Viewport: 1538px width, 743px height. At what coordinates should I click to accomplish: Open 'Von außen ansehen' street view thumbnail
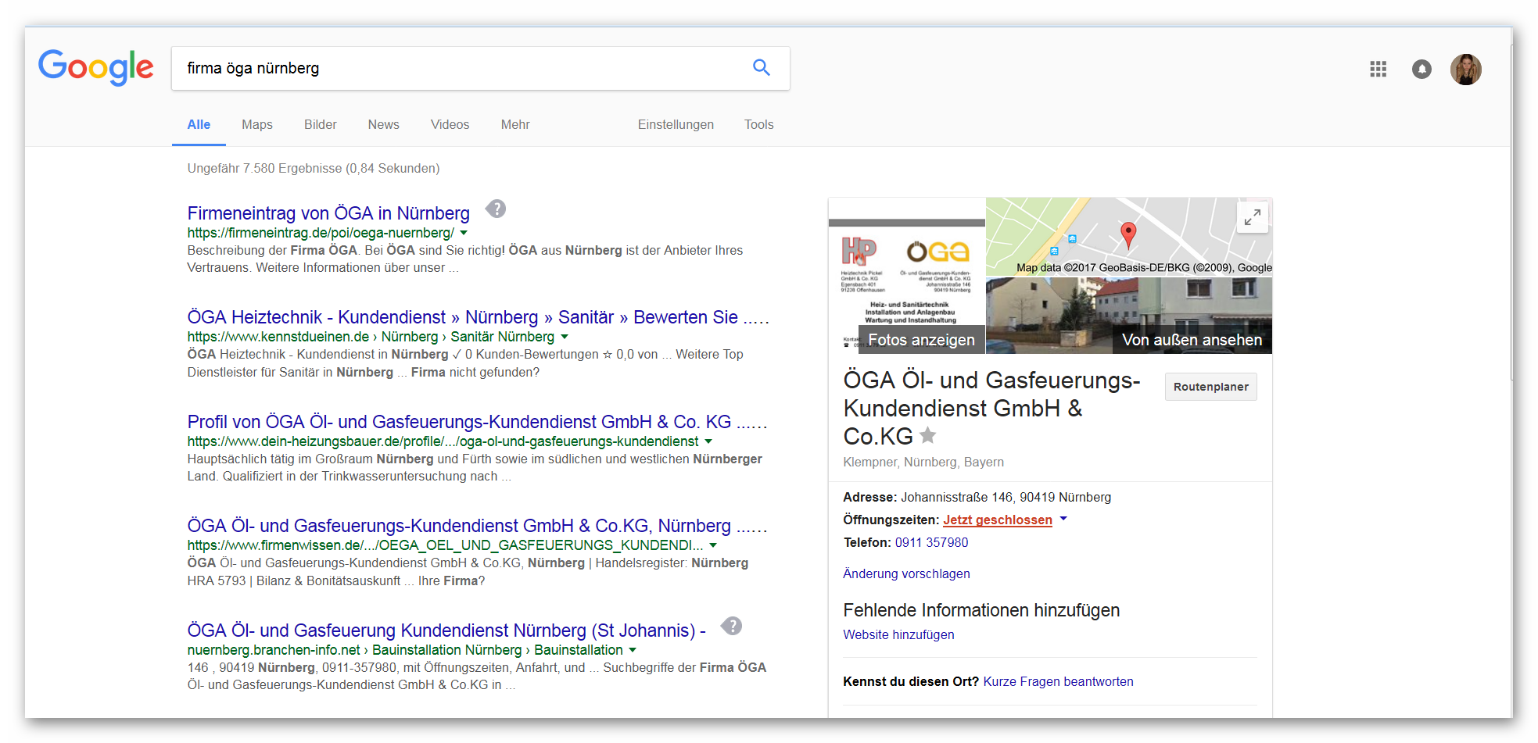pyautogui.click(x=1129, y=315)
